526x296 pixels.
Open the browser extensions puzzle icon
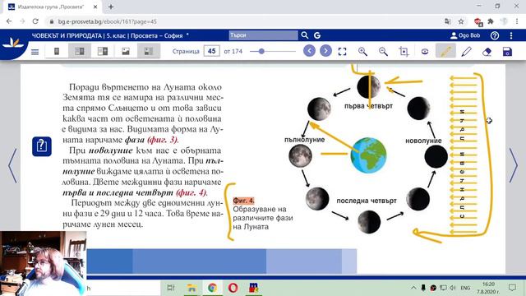tap(491, 21)
